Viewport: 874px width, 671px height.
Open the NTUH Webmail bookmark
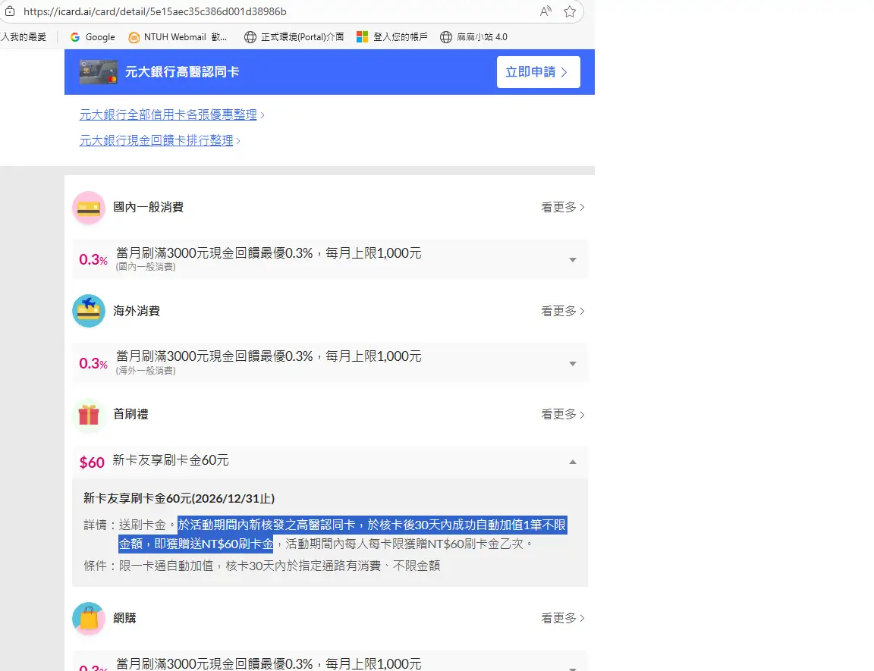178,37
